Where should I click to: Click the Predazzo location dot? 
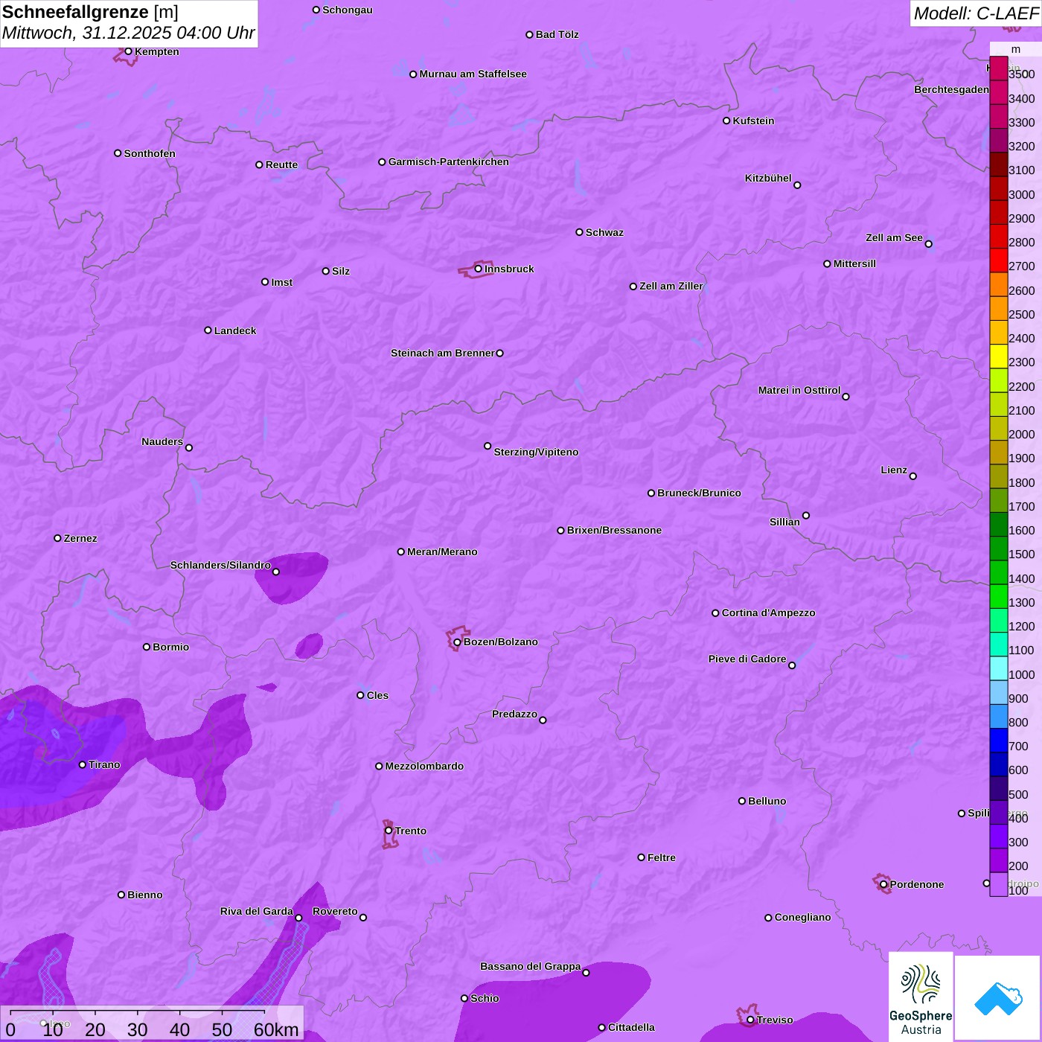click(543, 720)
